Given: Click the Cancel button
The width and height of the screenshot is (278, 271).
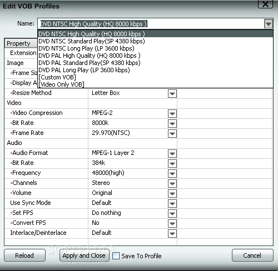Looking at the screenshot, I should pos(252,255).
